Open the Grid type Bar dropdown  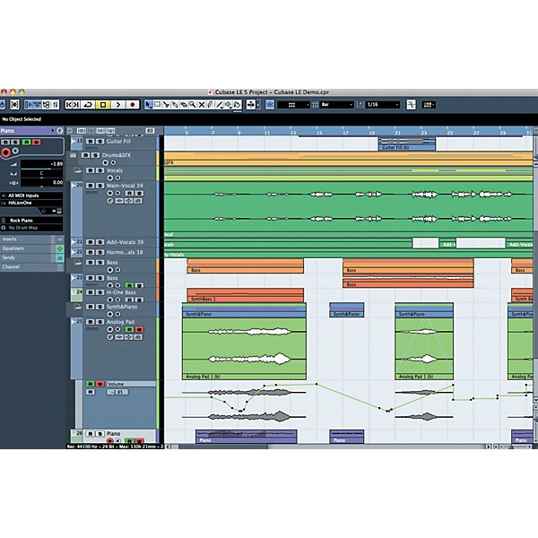336,105
